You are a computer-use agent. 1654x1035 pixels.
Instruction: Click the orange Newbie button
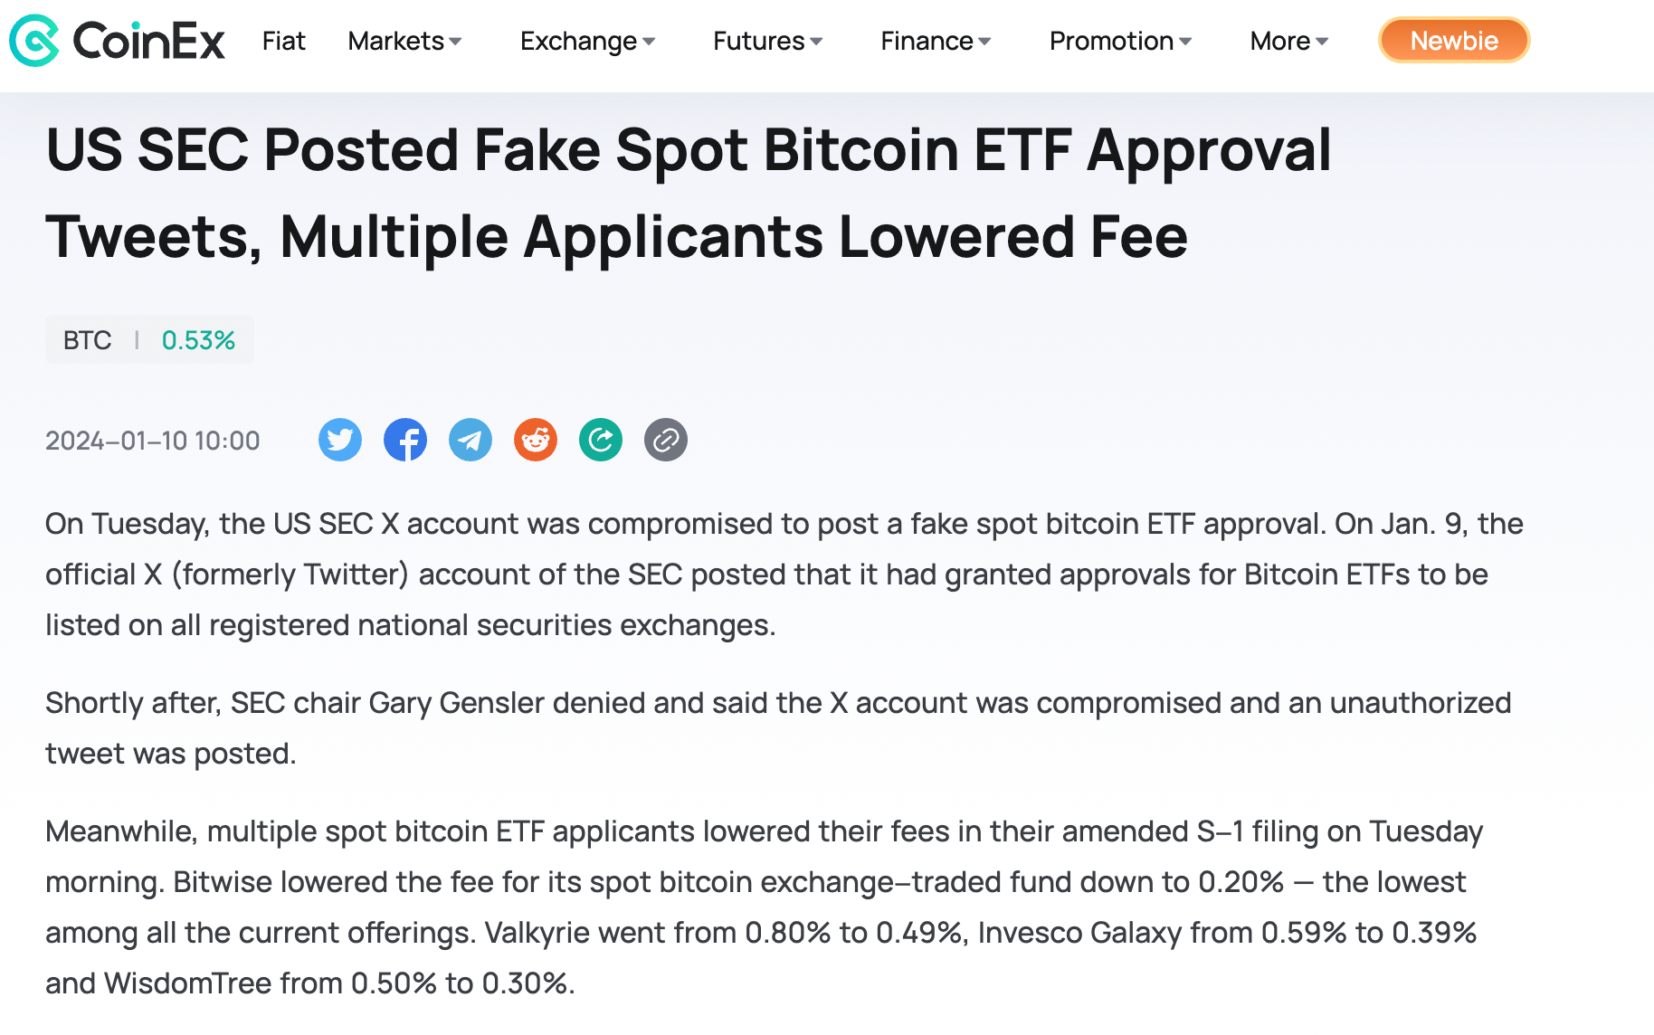coord(1453,41)
